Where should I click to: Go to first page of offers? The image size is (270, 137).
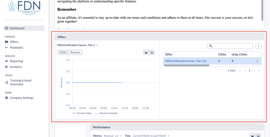(x=240, y=71)
